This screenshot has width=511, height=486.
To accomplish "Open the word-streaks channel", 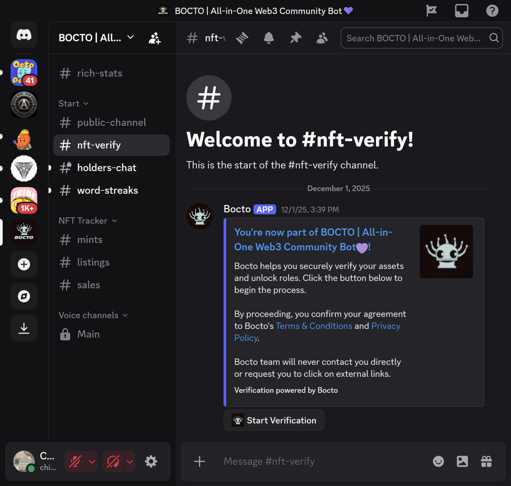I will point(107,190).
